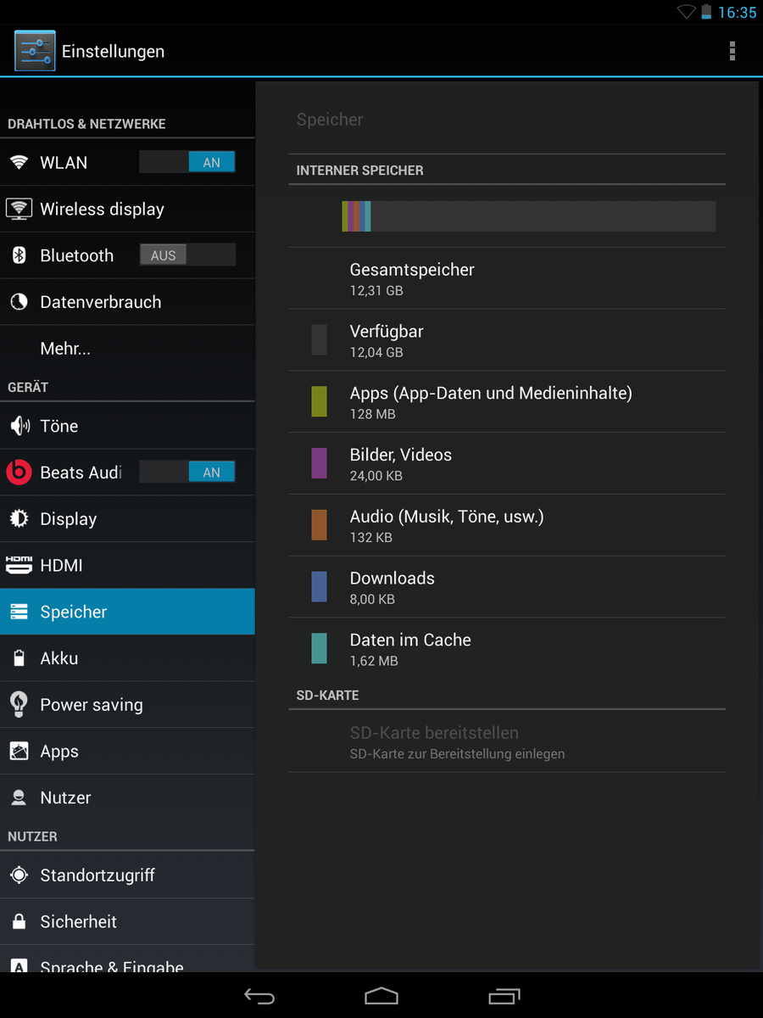Open Sprache & Eingabe settings

pyautogui.click(x=127, y=960)
